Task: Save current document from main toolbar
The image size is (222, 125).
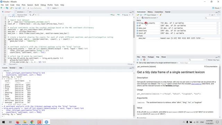Action: click(16, 8)
